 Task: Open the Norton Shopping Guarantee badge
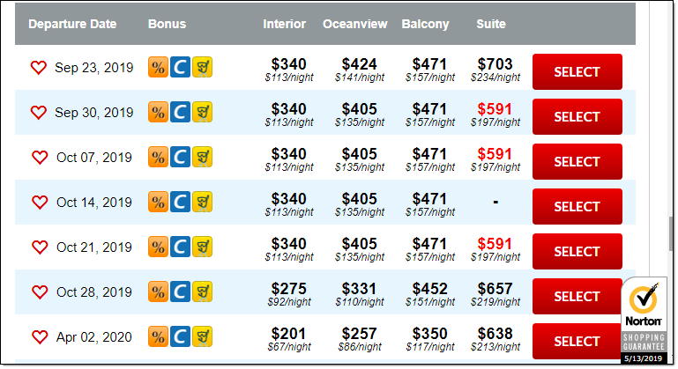(x=644, y=317)
